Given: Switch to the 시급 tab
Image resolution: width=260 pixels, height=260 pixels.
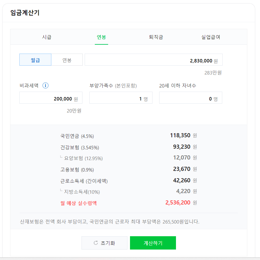Looking at the screenshot, I should pyautogui.click(x=47, y=37).
